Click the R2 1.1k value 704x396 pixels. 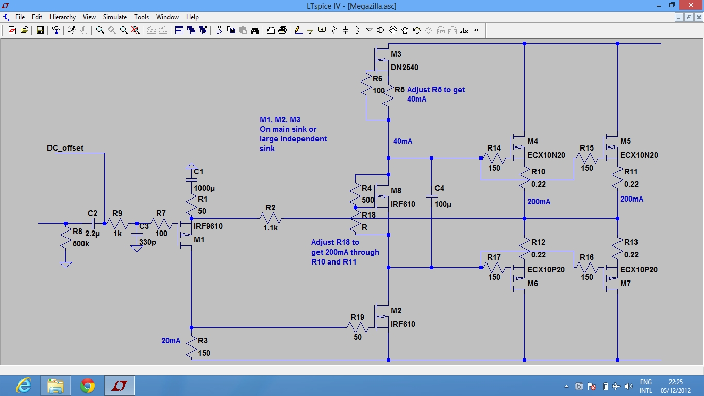(x=271, y=227)
